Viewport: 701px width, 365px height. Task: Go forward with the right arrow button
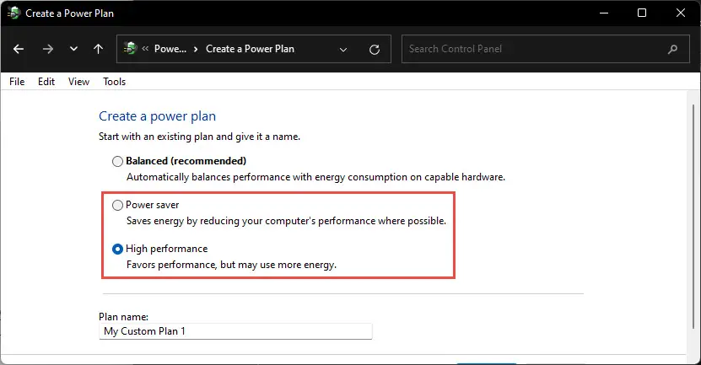[x=48, y=49]
